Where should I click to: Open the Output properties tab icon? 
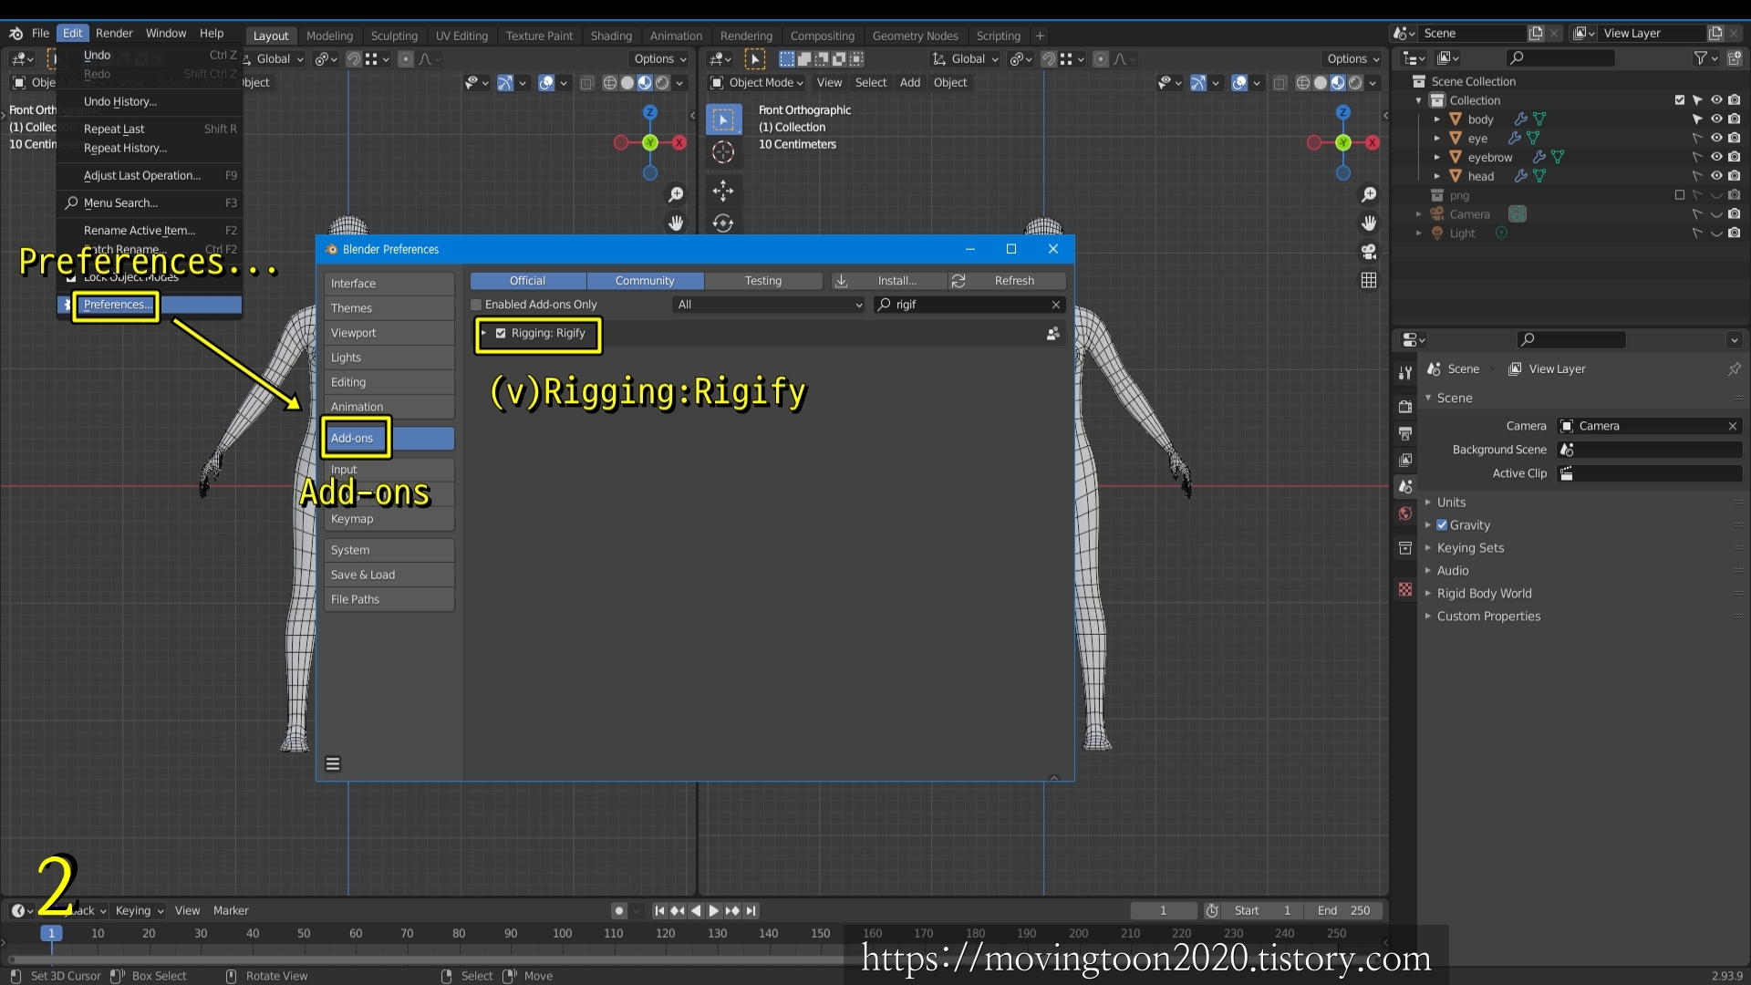1405,433
